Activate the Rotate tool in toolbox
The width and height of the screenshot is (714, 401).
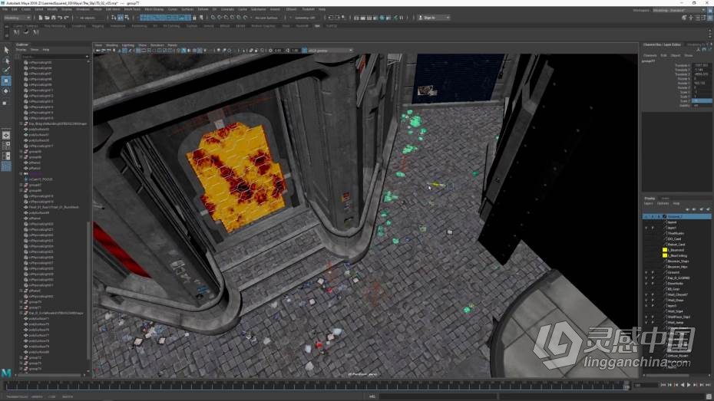tap(6, 91)
